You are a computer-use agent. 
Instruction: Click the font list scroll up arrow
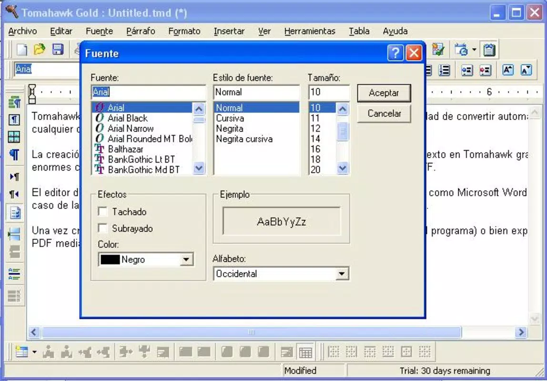199,109
